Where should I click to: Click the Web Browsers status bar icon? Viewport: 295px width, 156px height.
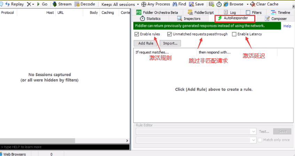coord(1,154)
